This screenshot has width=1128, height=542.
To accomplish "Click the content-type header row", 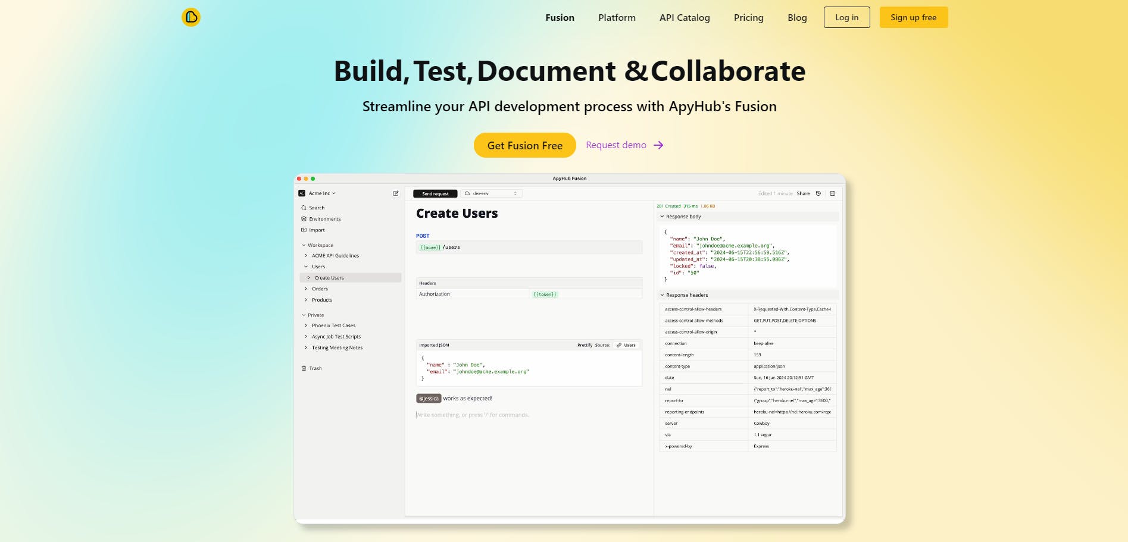I will 748,366.
